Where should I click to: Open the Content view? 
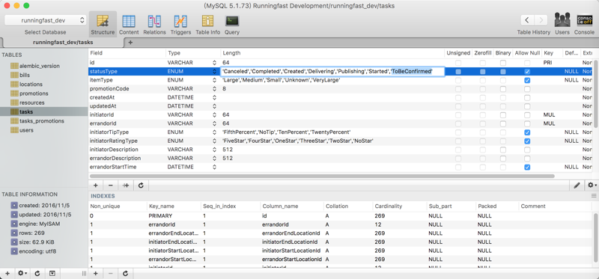pyautogui.click(x=129, y=25)
